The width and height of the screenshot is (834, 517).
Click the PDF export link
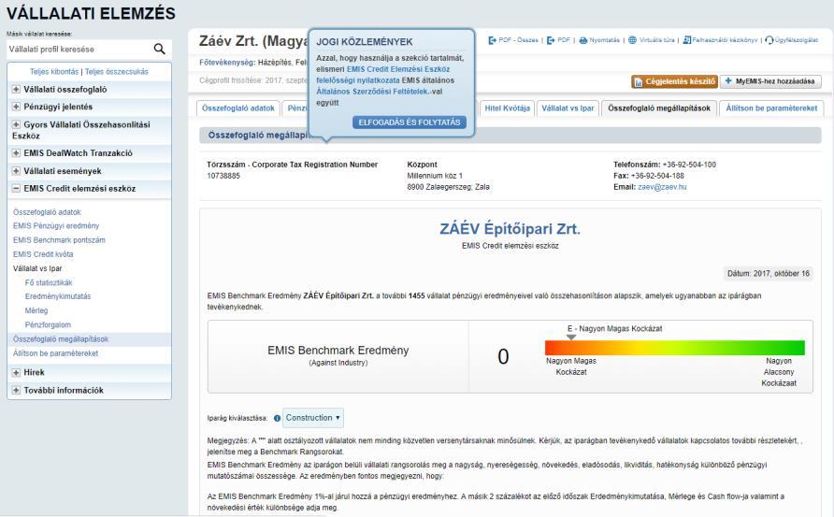point(563,40)
